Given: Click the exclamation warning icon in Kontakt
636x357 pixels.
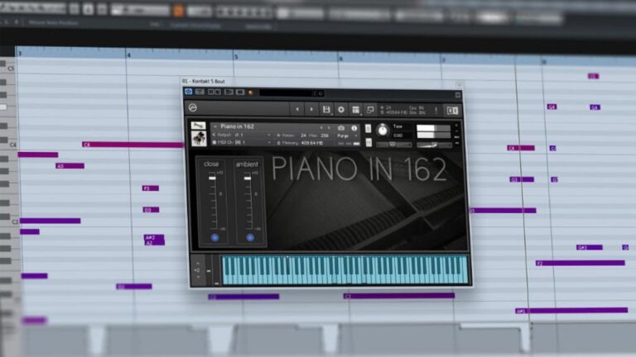Looking at the screenshot, I should (436, 110).
